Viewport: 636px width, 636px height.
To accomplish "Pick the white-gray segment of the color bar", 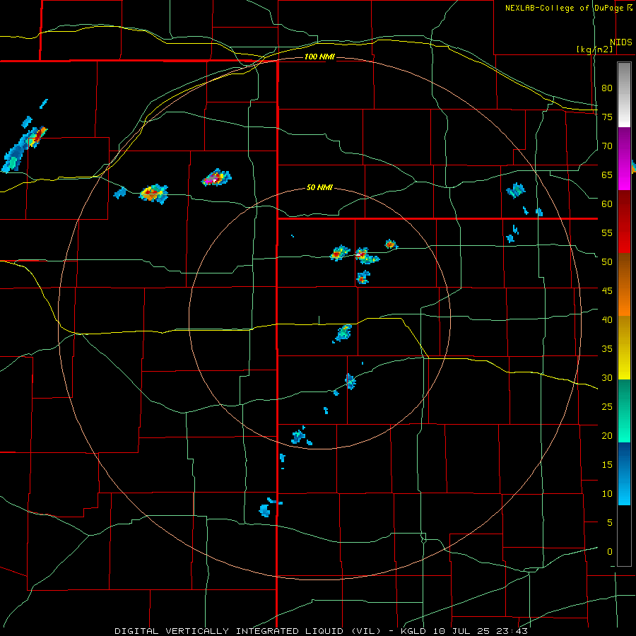I will pyautogui.click(x=624, y=95).
